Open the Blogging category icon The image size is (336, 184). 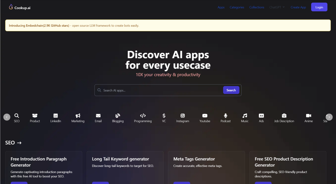(x=118, y=116)
